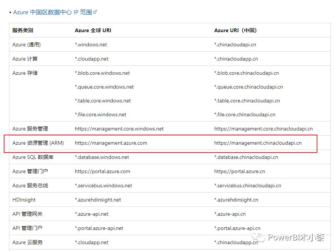
Task: Select *.cloudapp.net in the Azure 计算 row
Action: point(92,59)
